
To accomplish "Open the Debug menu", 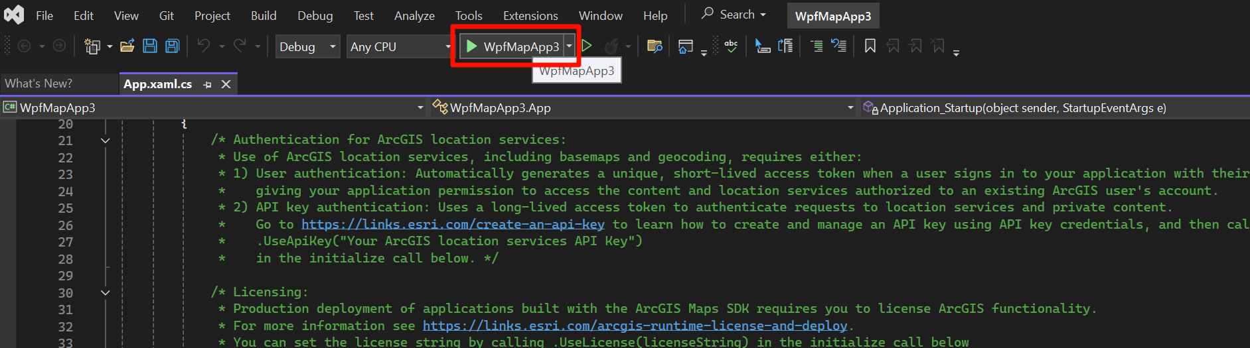I will [x=315, y=15].
